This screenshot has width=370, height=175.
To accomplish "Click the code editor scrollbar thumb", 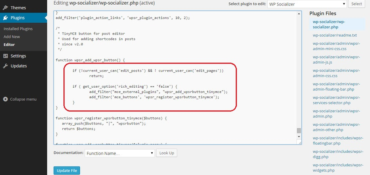I will tap(299, 131).
